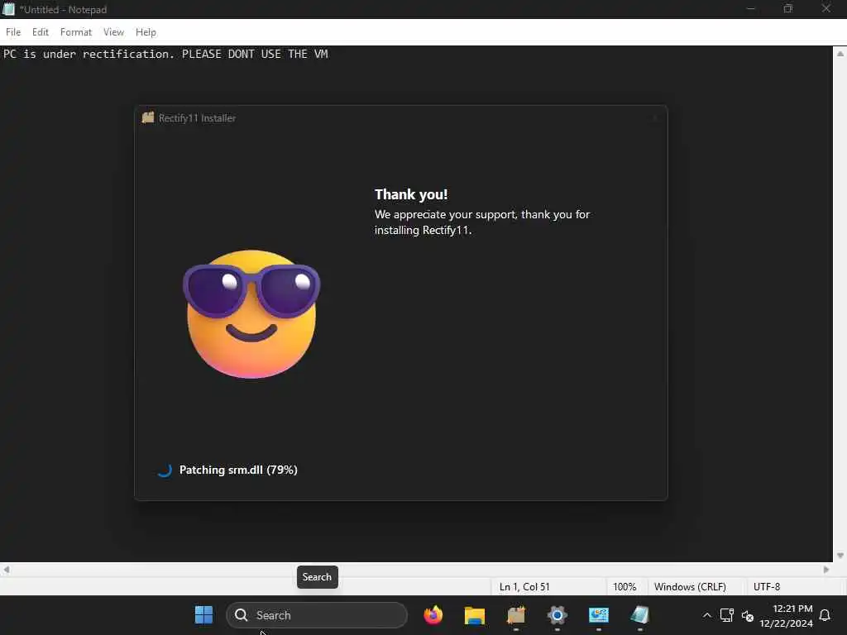Click the magnifier icon in taskbar search
The width and height of the screenshot is (847, 635).
242,615
